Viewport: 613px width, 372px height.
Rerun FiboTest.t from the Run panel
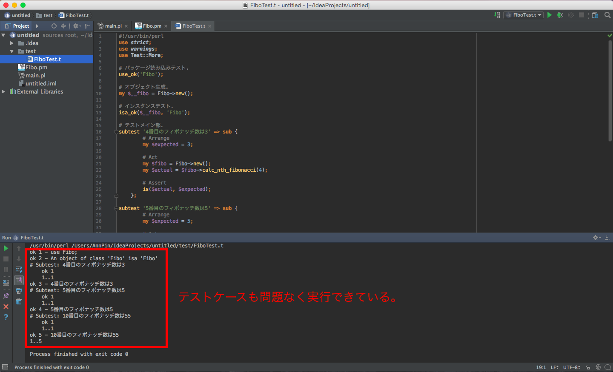click(x=6, y=248)
